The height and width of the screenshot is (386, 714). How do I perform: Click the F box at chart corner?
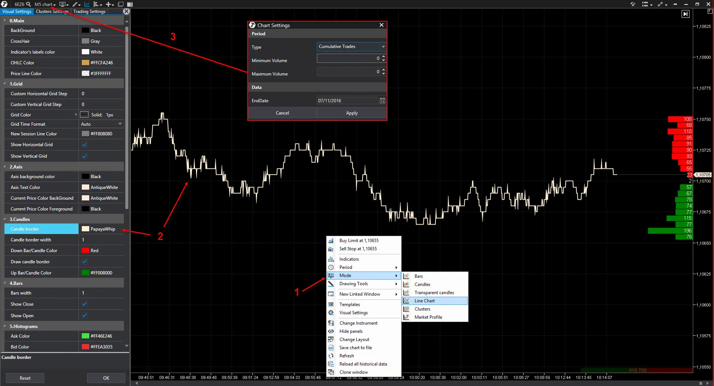(x=710, y=12)
